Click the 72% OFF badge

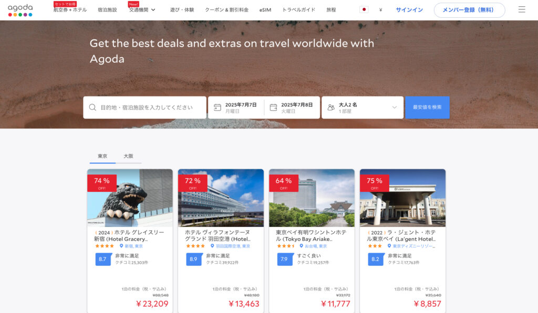click(193, 183)
